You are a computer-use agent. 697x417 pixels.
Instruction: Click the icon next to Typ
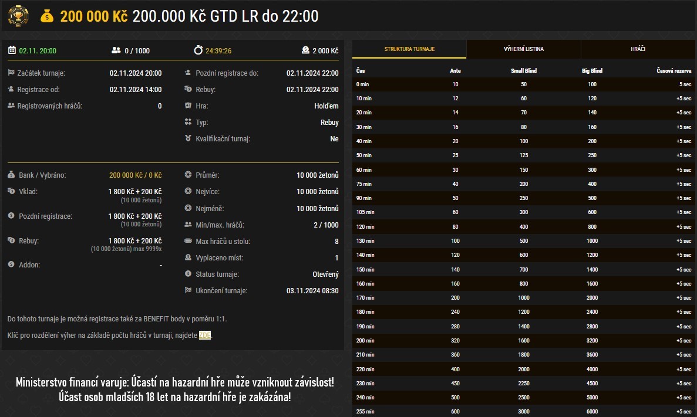pyautogui.click(x=188, y=121)
